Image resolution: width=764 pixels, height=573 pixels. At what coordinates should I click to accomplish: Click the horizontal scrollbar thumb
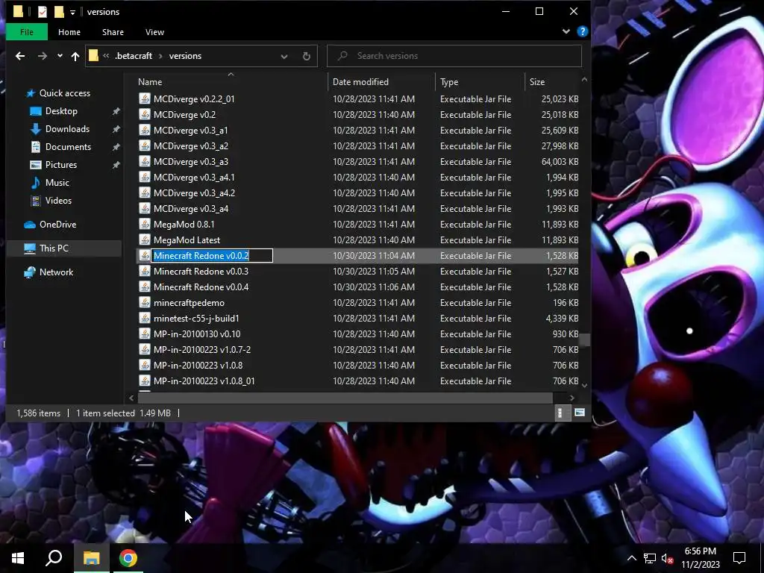345,398
